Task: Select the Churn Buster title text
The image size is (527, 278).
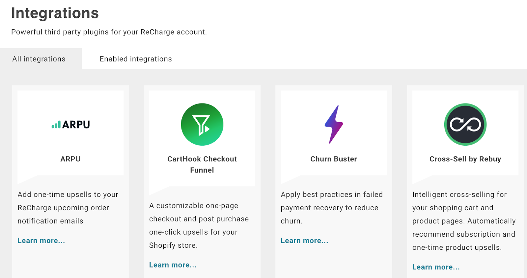Action: pos(334,159)
